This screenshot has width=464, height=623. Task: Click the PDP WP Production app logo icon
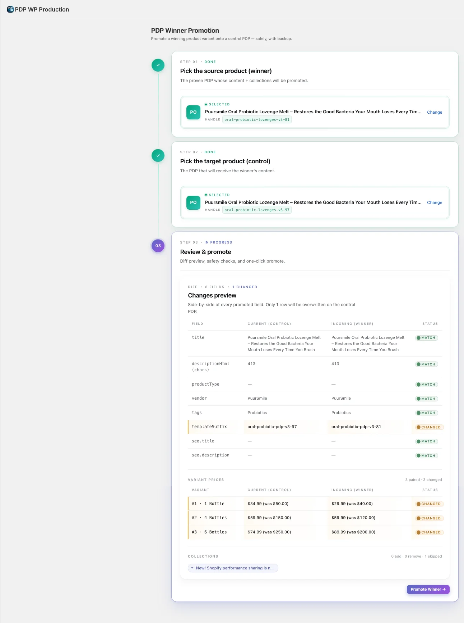pos(10,9)
